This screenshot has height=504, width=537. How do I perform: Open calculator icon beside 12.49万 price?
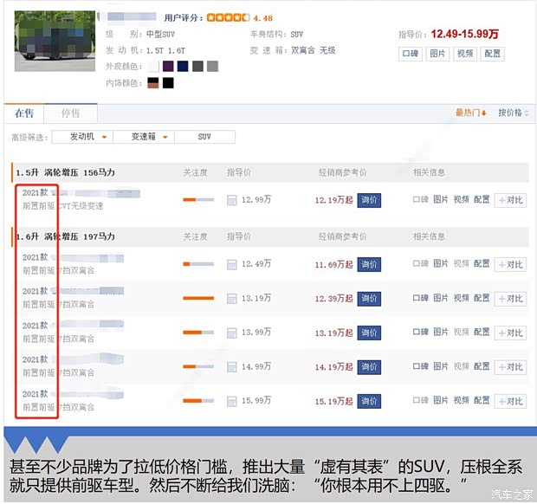(x=232, y=264)
